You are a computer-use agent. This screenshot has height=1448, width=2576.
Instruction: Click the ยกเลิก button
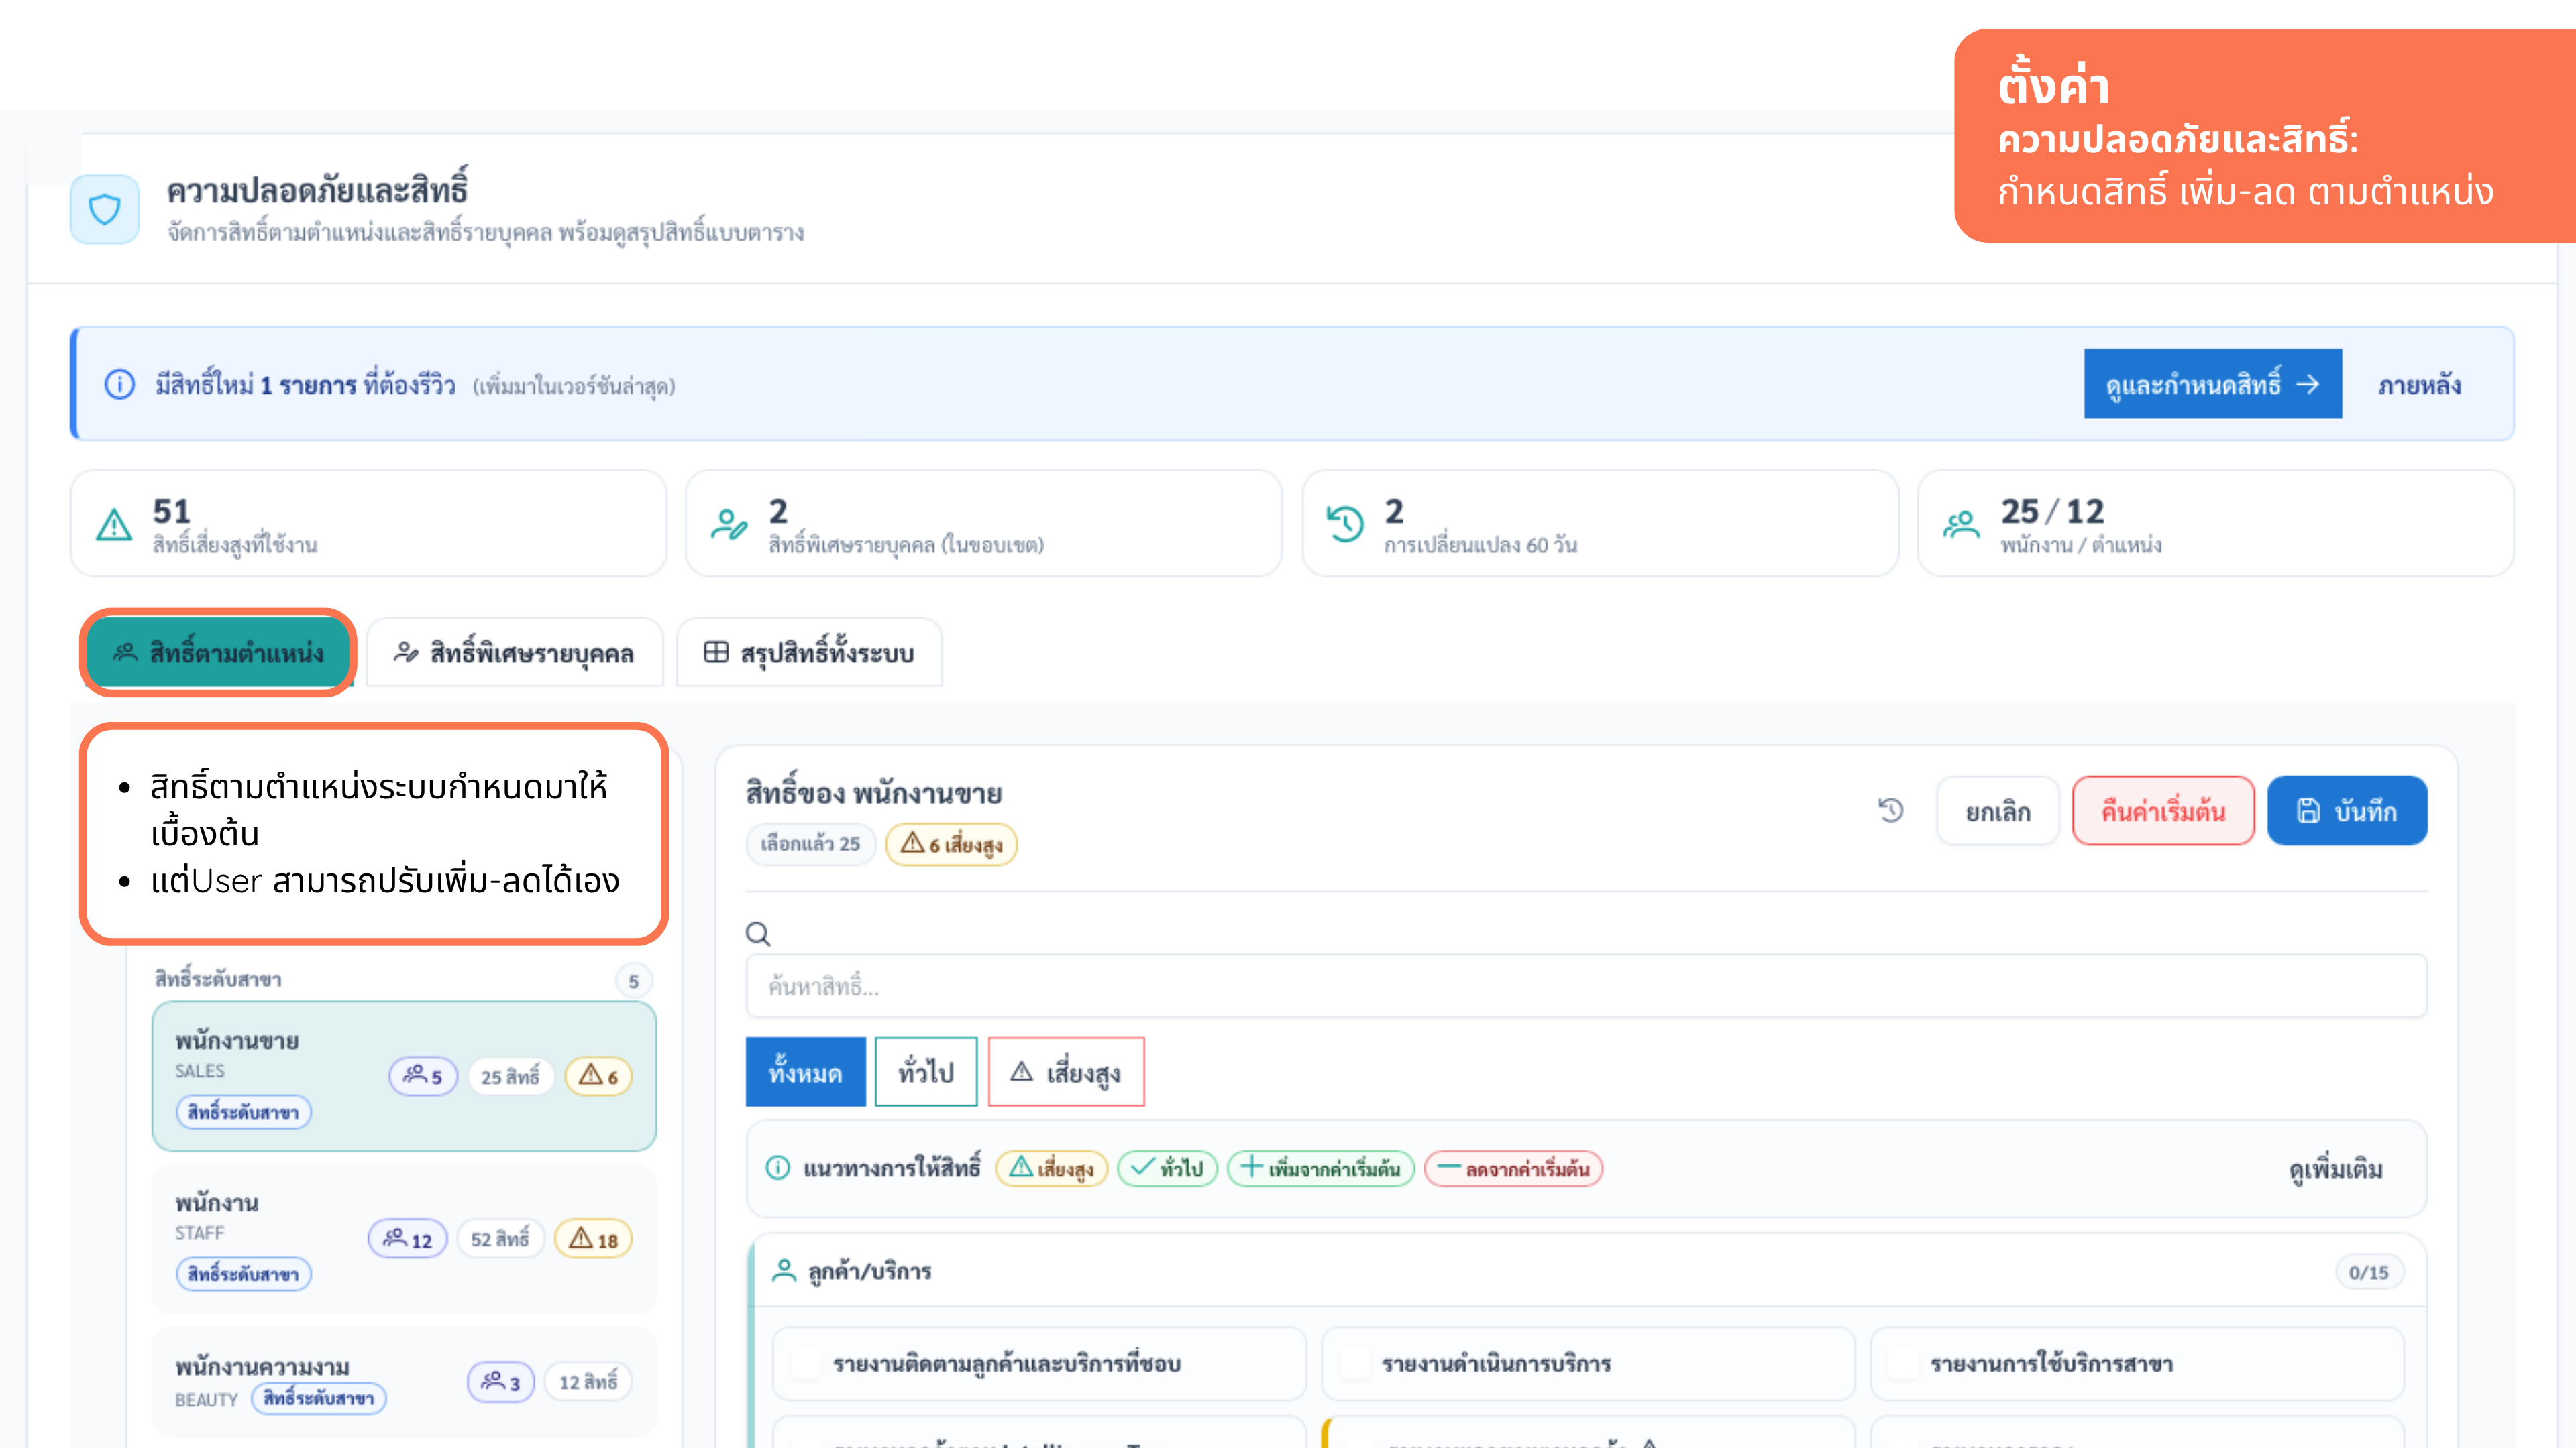1997,810
